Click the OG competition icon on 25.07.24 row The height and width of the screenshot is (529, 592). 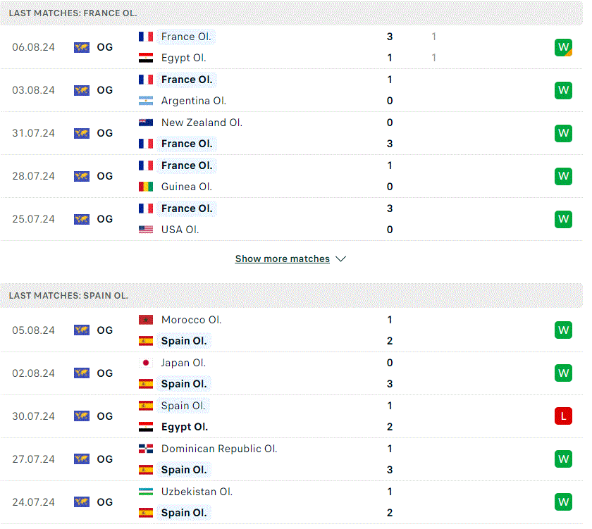click(82, 219)
